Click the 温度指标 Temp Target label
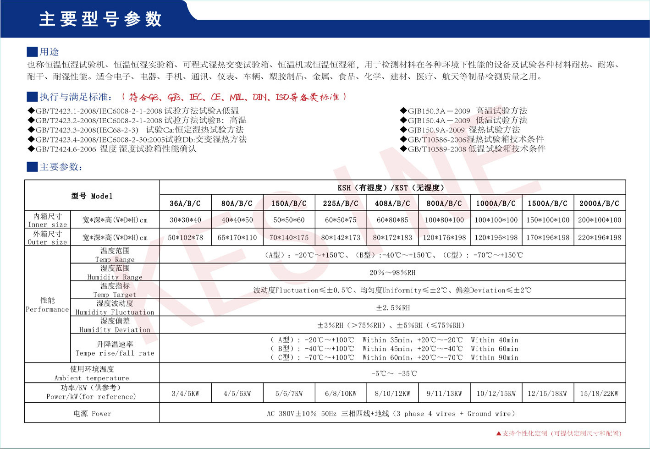The height and width of the screenshot is (449, 650). tap(115, 290)
